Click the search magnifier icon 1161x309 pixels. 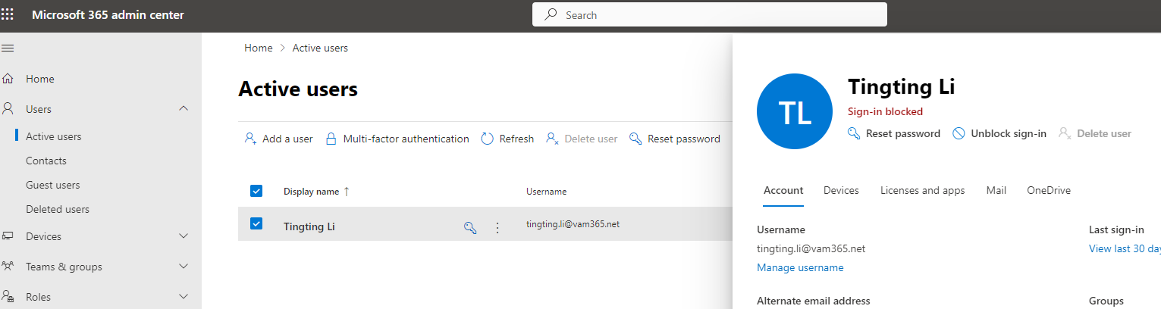(x=551, y=14)
